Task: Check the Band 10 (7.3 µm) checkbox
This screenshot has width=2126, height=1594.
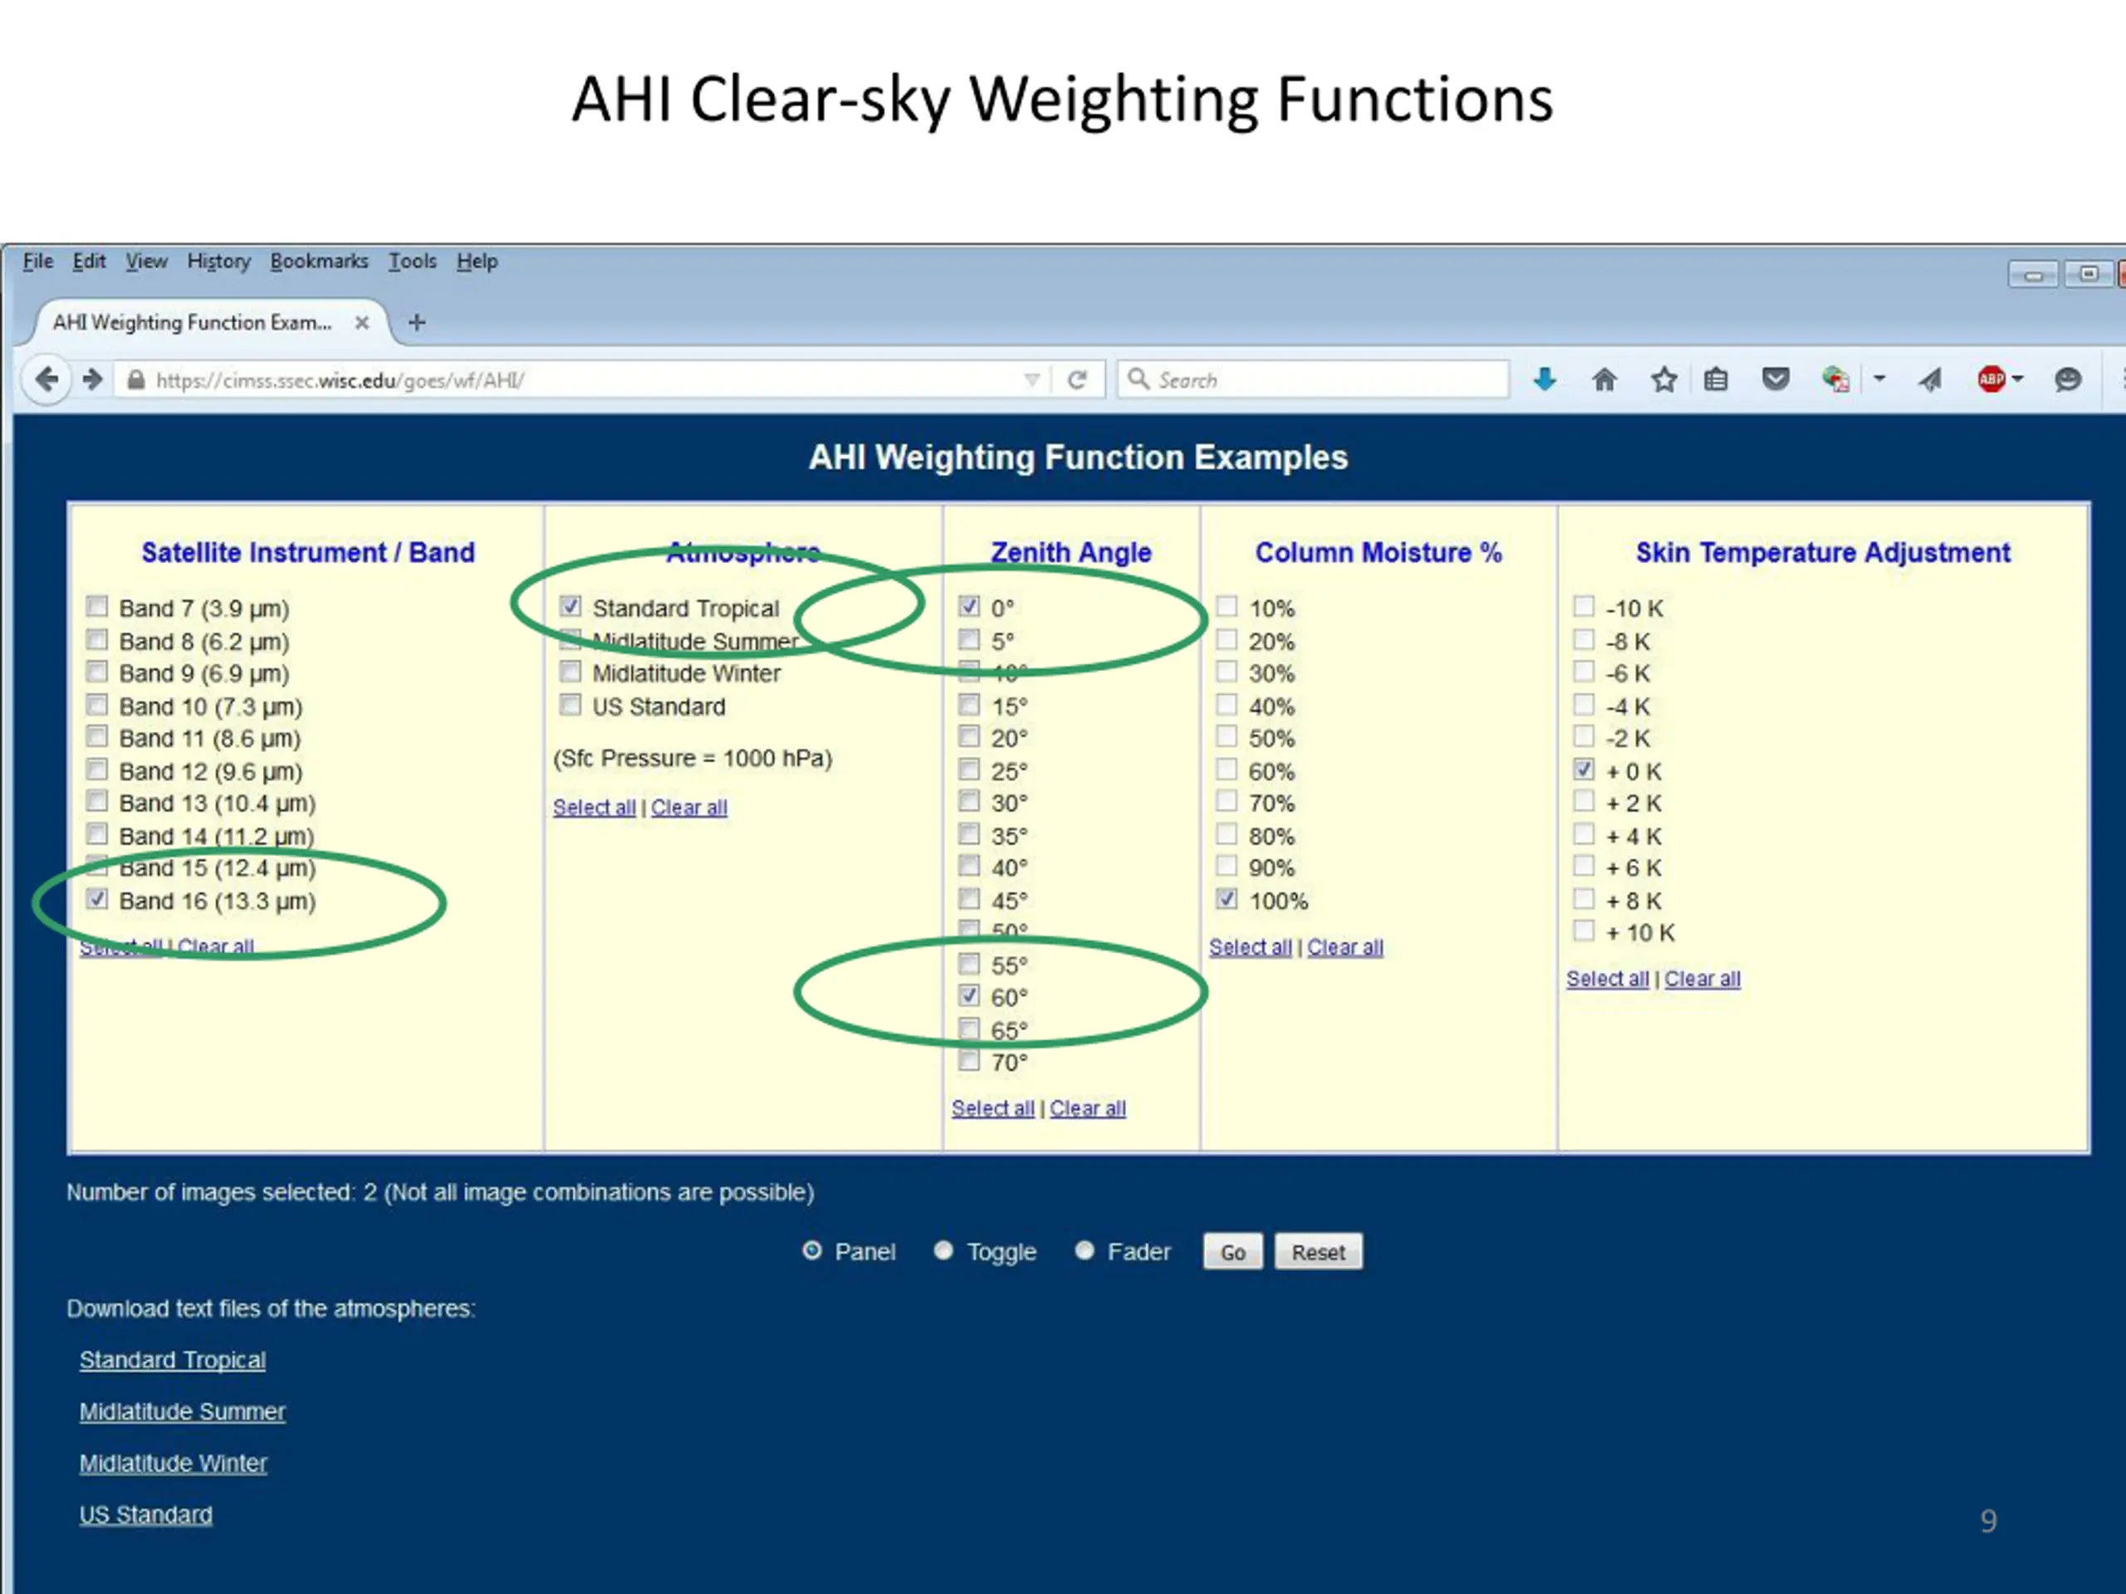Action: coord(96,704)
